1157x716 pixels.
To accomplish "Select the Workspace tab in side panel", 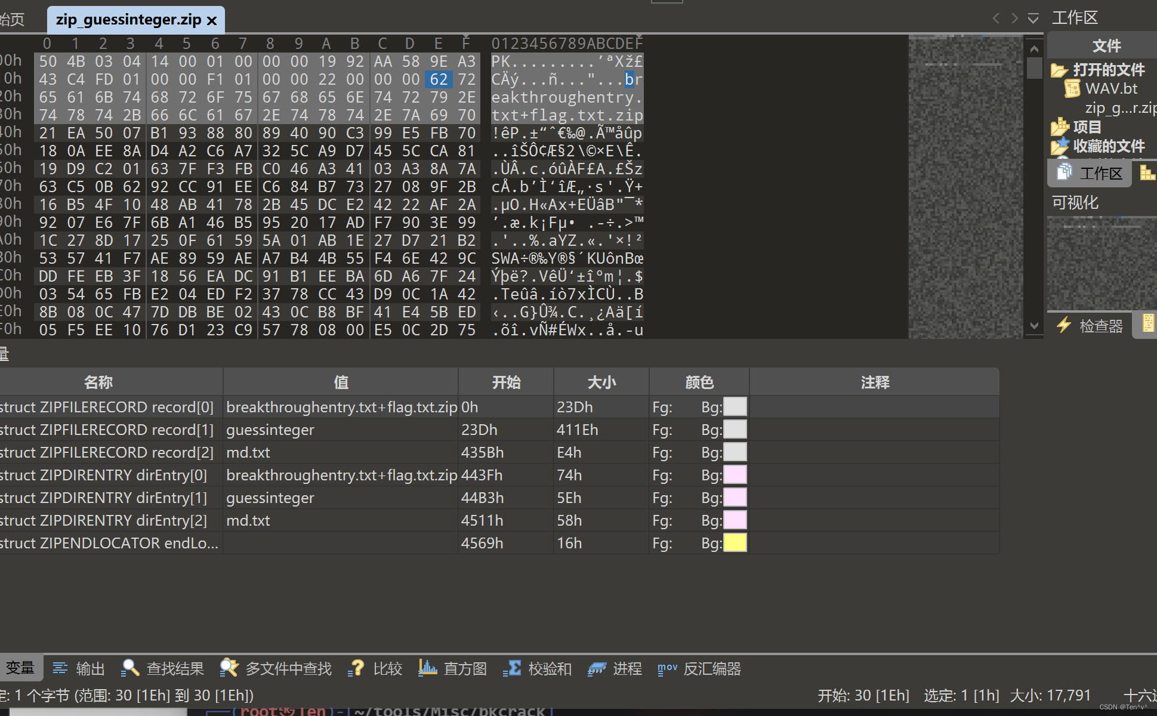I will click(x=1090, y=174).
